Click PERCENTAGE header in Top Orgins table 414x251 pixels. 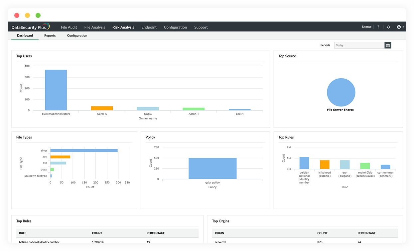point(366,233)
